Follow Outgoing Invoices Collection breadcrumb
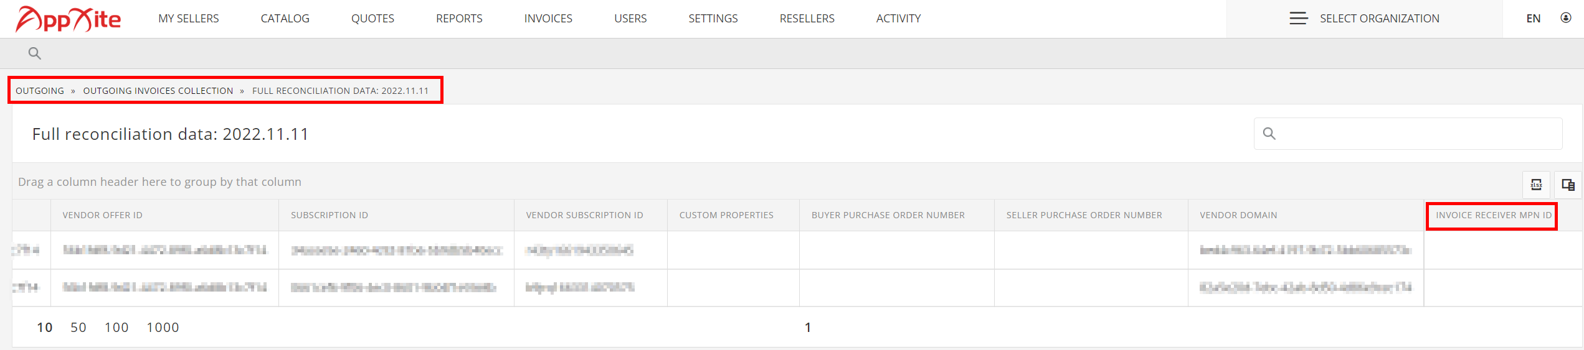Screen dimensions: 1584x350 tap(158, 91)
